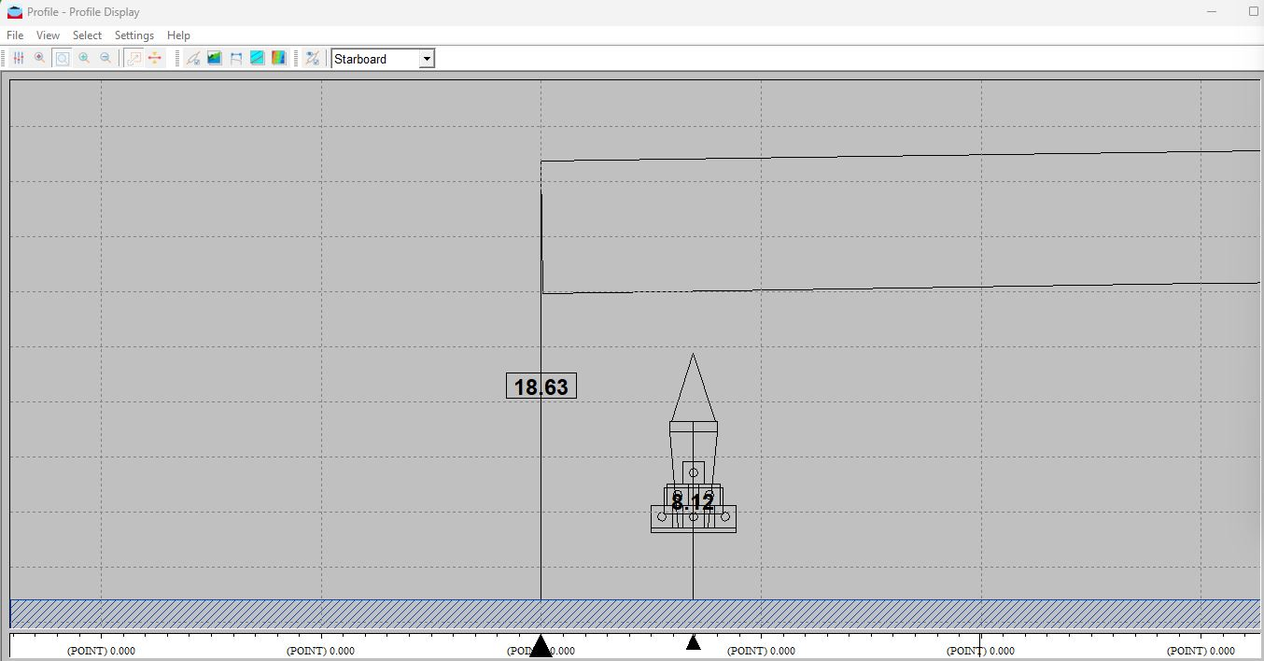Open the View menu
The width and height of the screenshot is (1264, 661).
pyautogui.click(x=48, y=35)
